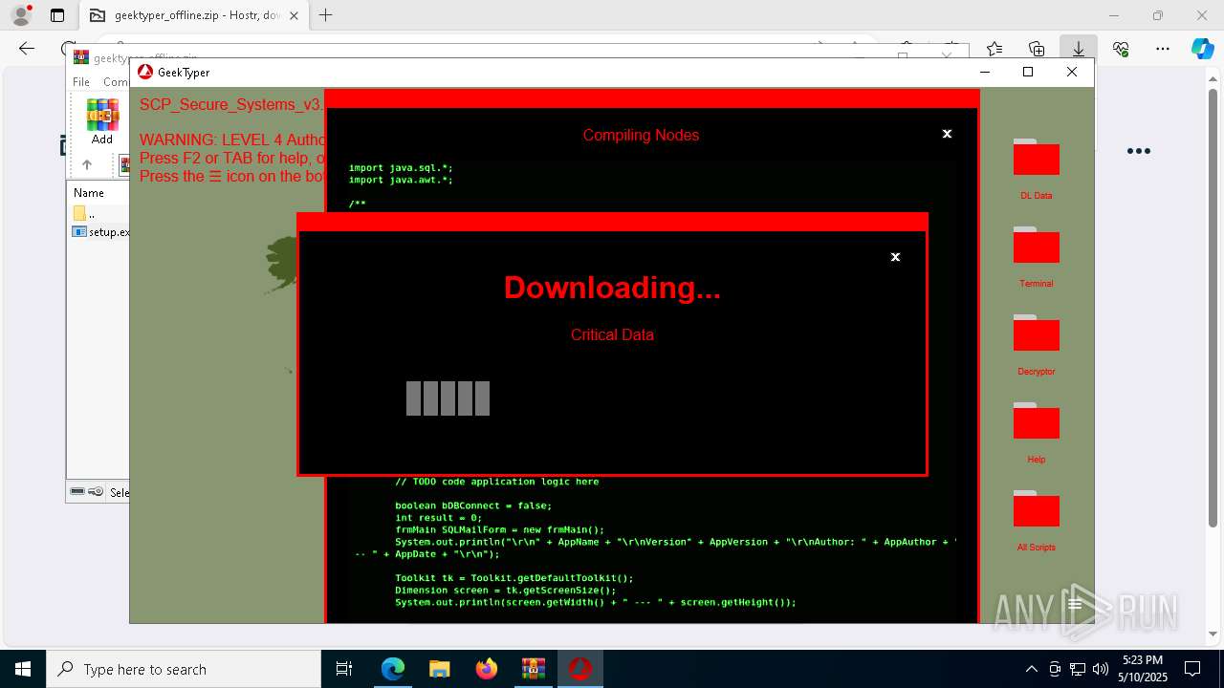Open the Windows Start menu
The height and width of the screenshot is (688, 1224).
tap(23, 669)
